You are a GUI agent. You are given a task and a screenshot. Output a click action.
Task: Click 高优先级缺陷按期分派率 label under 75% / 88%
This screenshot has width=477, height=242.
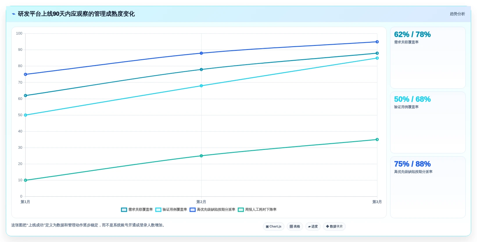point(413,172)
